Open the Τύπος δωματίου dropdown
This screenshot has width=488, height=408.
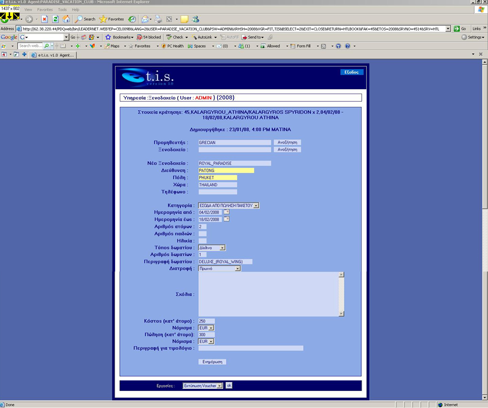222,248
